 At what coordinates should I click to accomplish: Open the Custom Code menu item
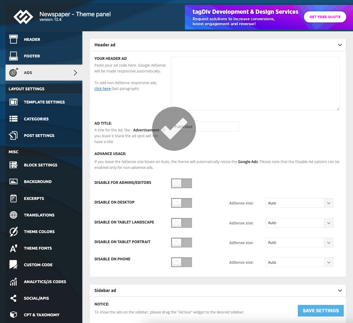[x=44, y=265]
